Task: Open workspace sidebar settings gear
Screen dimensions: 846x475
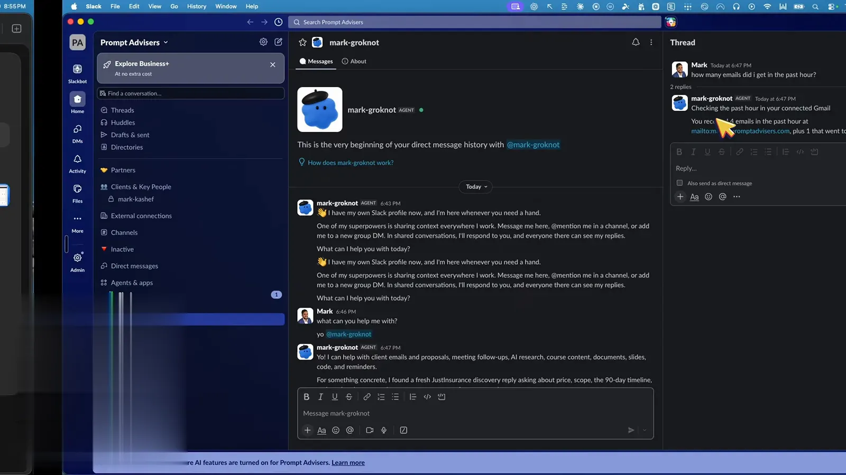Action: click(x=263, y=42)
